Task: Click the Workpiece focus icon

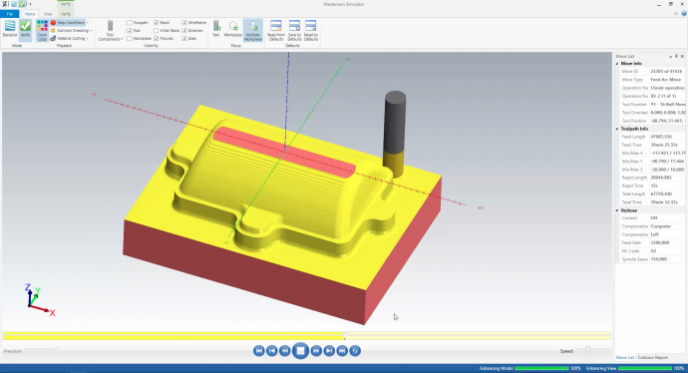Action: 233,29
